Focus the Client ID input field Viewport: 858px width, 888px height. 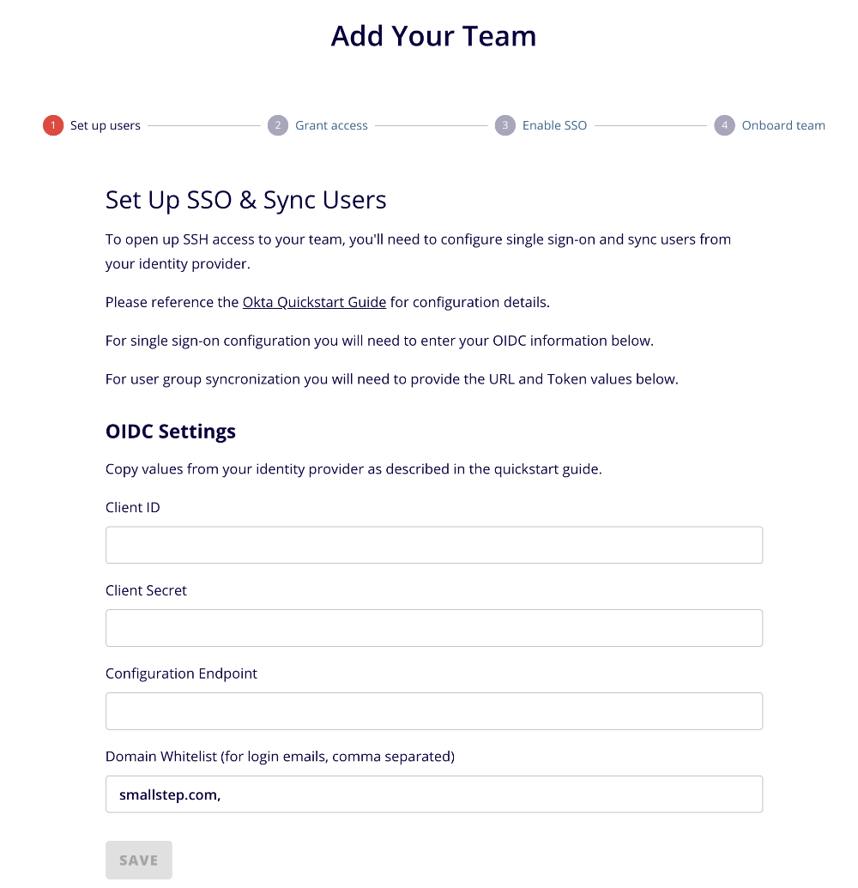(x=433, y=545)
